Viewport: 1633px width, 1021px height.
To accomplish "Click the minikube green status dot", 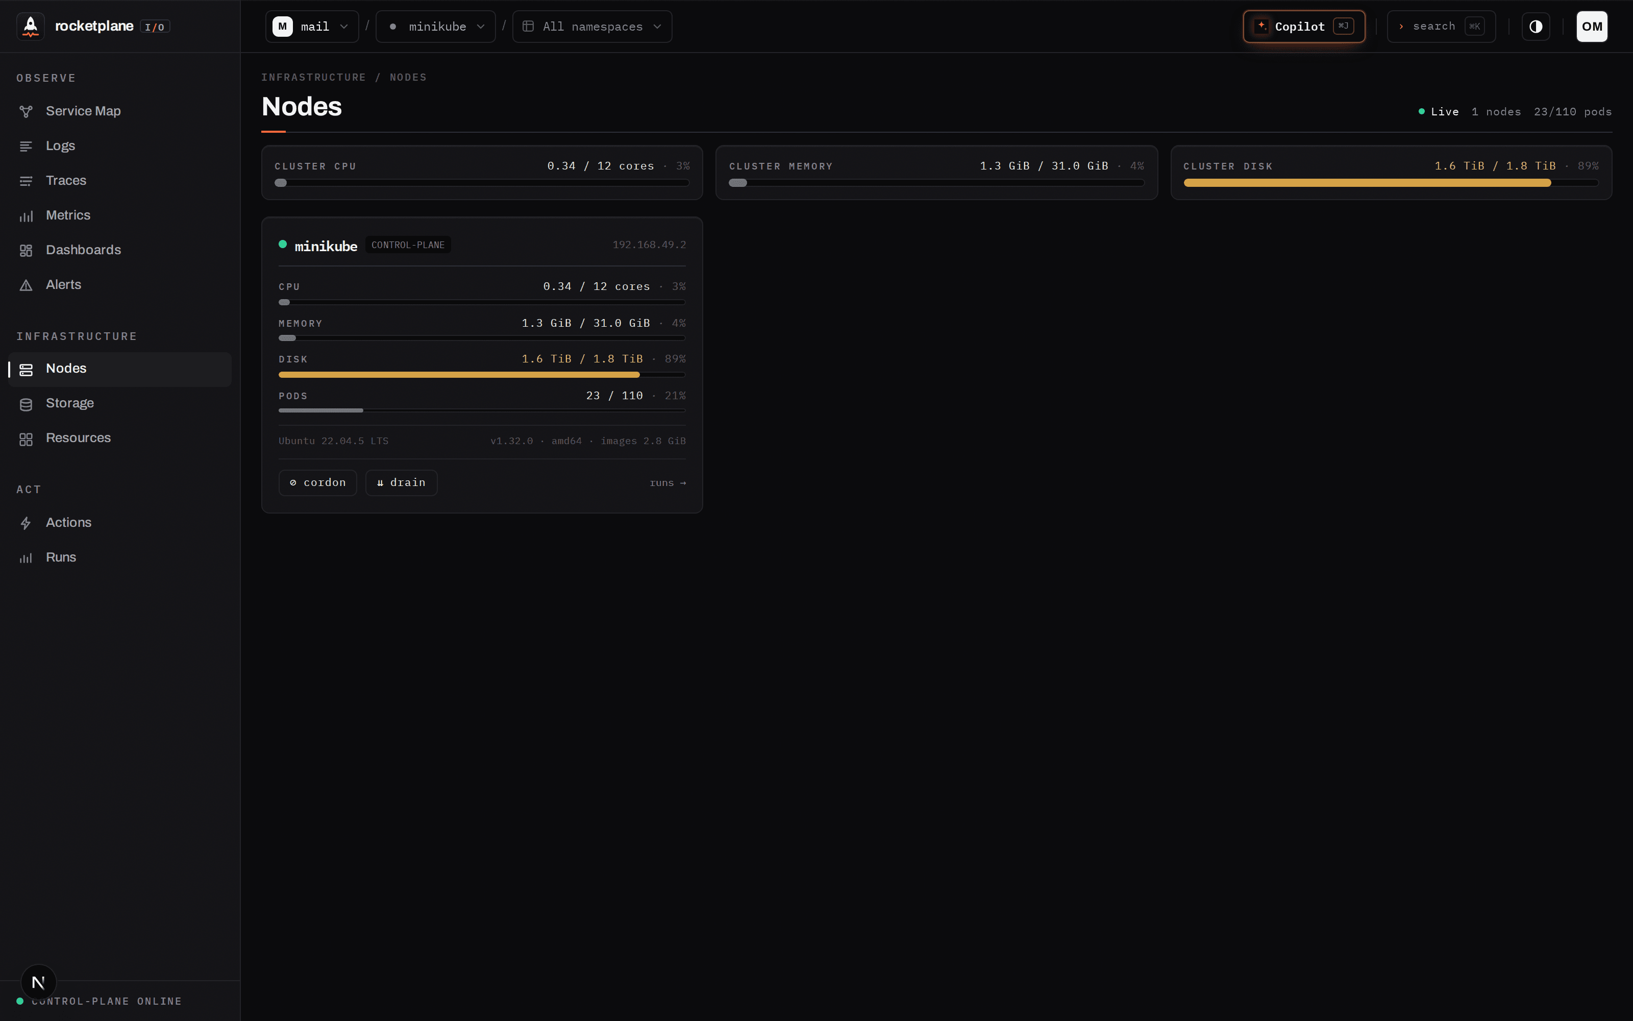I will point(283,245).
